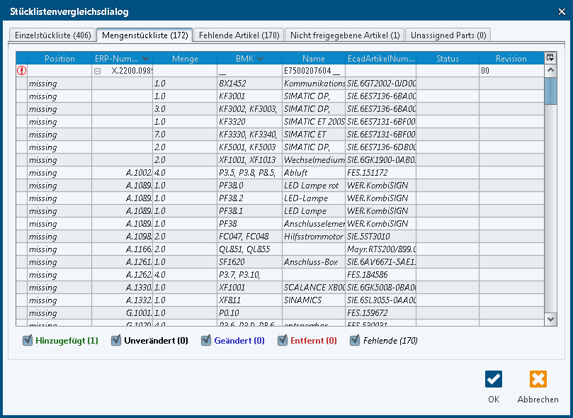Click the scroll down arrow of table scrollbar

click(x=550, y=320)
